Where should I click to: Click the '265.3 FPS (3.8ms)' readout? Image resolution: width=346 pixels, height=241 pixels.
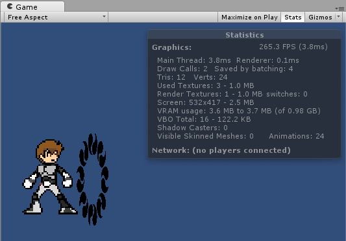[293, 47]
